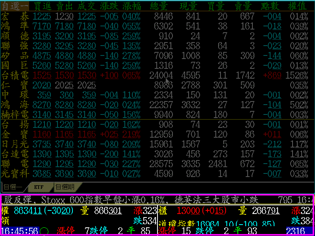Select the 台積電 stock row
This screenshot has height=236, width=315.
click(16, 75)
